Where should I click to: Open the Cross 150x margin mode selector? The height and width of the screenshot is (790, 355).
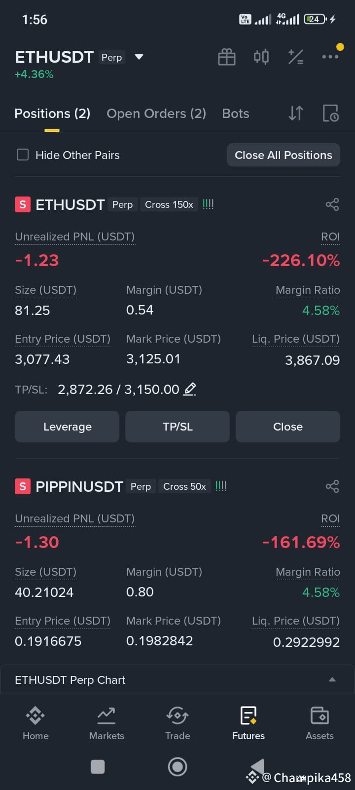point(169,204)
